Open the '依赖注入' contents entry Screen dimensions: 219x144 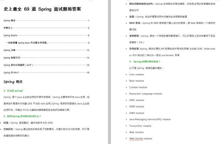tap(47, 28)
